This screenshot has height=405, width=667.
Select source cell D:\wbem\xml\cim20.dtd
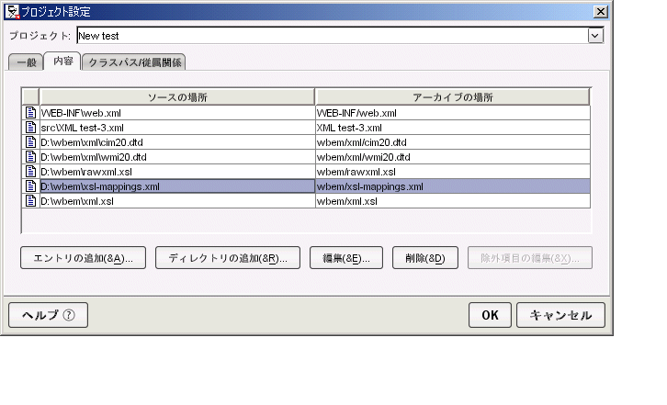pos(177,142)
